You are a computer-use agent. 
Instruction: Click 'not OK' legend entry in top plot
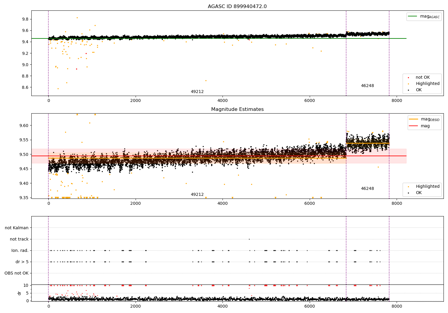click(x=423, y=78)
